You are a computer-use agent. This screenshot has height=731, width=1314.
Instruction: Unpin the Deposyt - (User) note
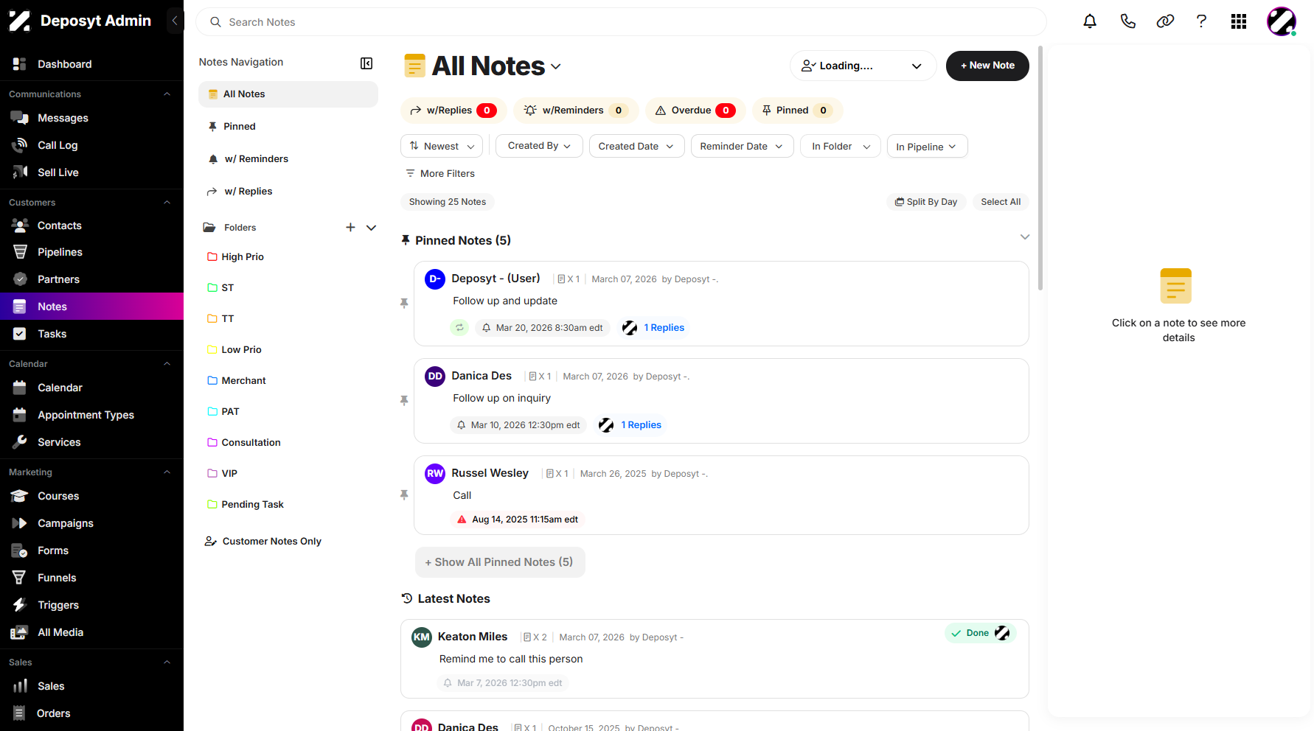(x=404, y=303)
